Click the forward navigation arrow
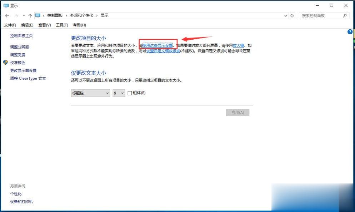Viewport: 355px width, 212px height. (16, 15)
